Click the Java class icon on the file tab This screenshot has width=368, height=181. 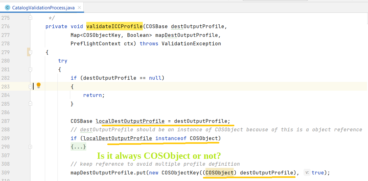8,8
